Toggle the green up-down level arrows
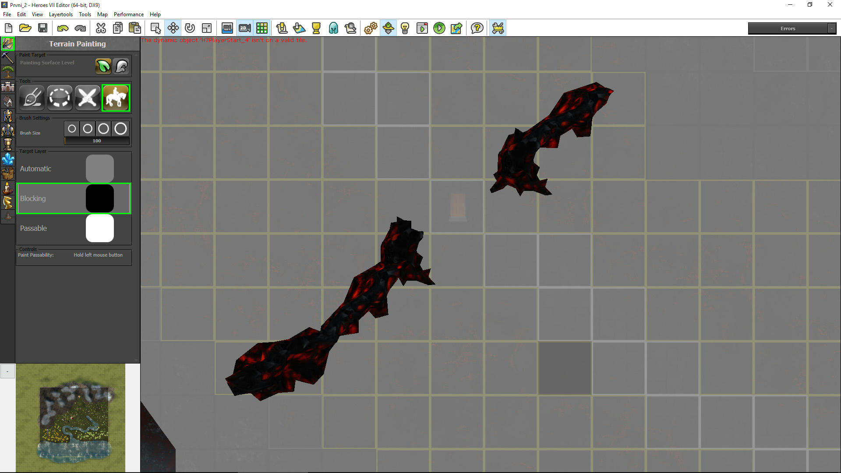Screen dimensions: 841x473 (388, 28)
